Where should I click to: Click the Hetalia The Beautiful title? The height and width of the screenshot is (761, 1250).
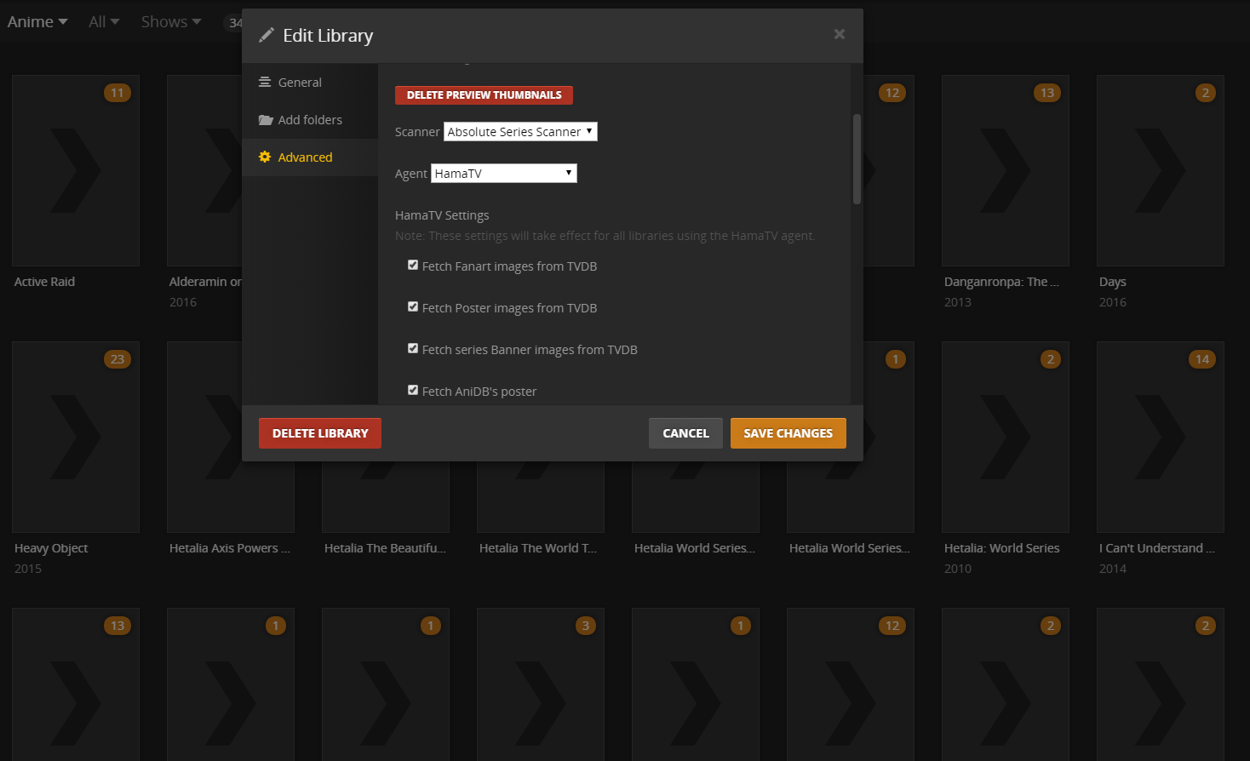coord(385,548)
